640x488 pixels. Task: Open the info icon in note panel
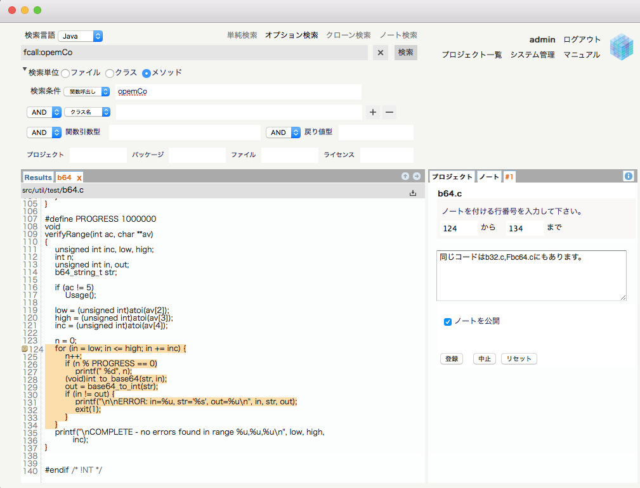click(x=629, y=176)
